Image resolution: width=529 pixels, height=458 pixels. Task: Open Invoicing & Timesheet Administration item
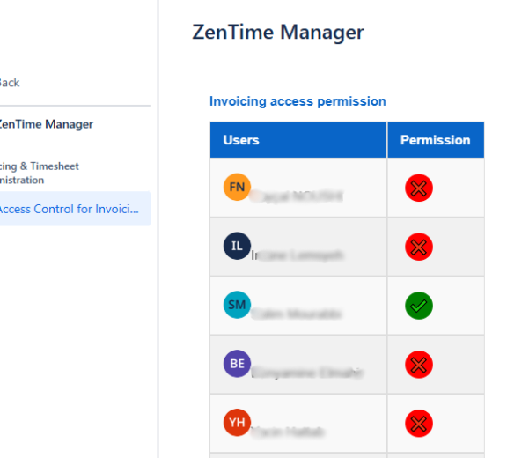tap(39, 173)
